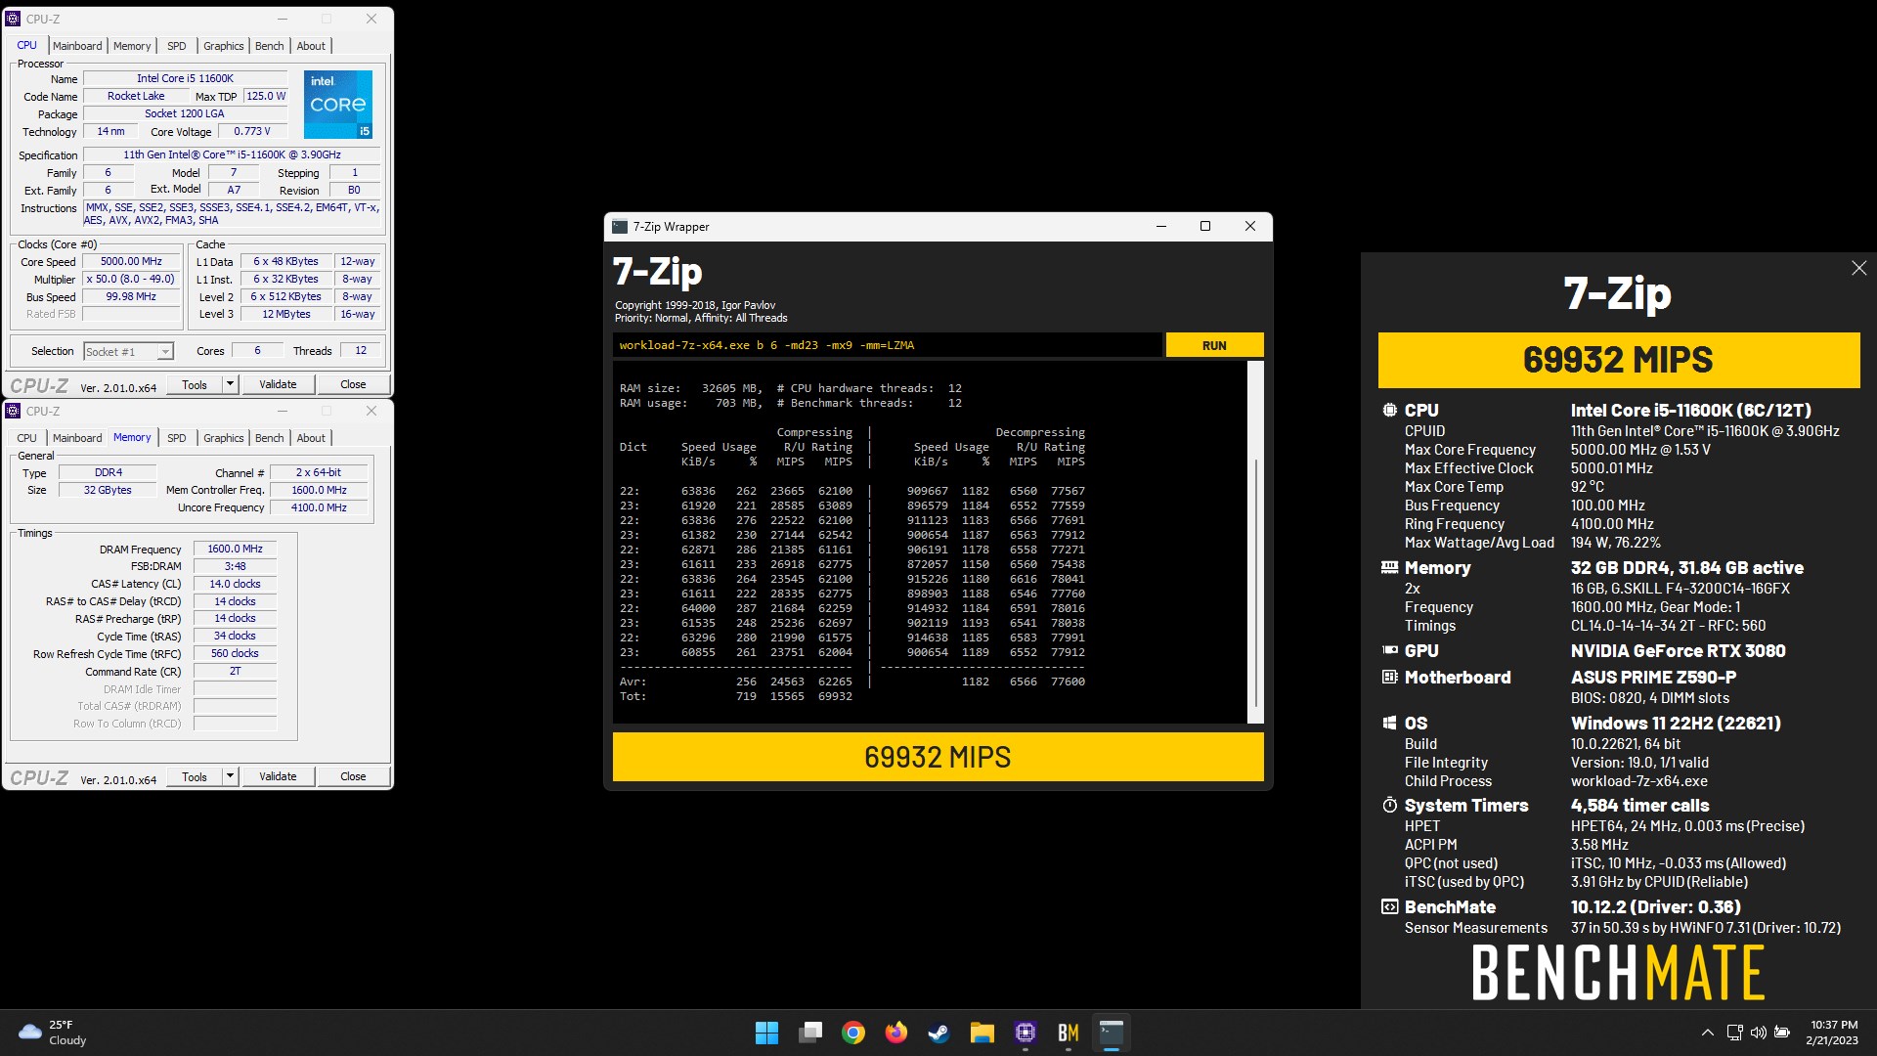Click System Timers clock icon

[1389, 805]
